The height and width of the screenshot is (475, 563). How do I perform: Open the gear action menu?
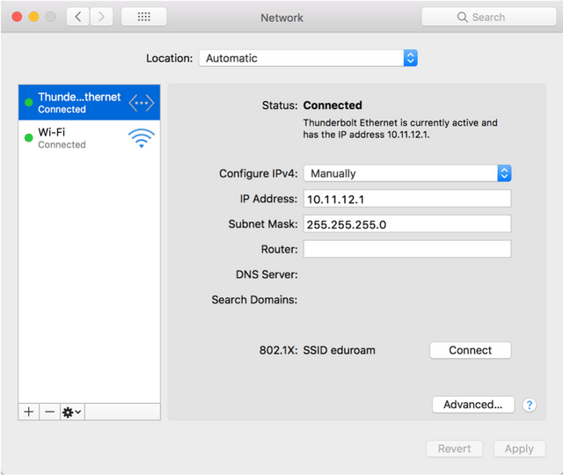tap(72, 412)
